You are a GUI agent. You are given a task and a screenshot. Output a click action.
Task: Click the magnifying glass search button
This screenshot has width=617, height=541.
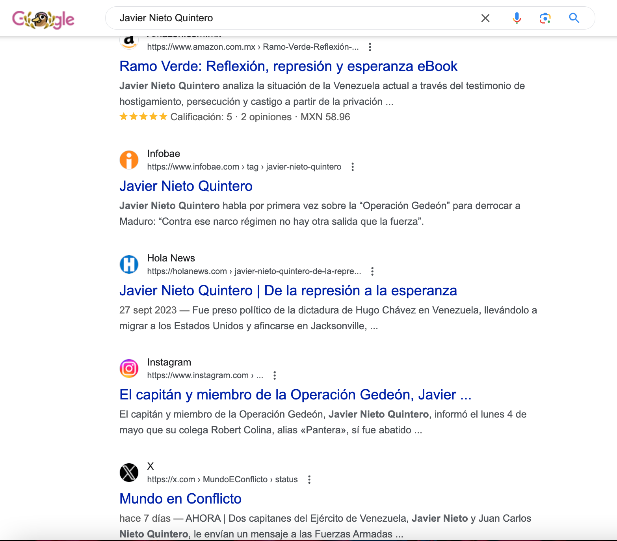pyautogui.click(x=574, y=18)
